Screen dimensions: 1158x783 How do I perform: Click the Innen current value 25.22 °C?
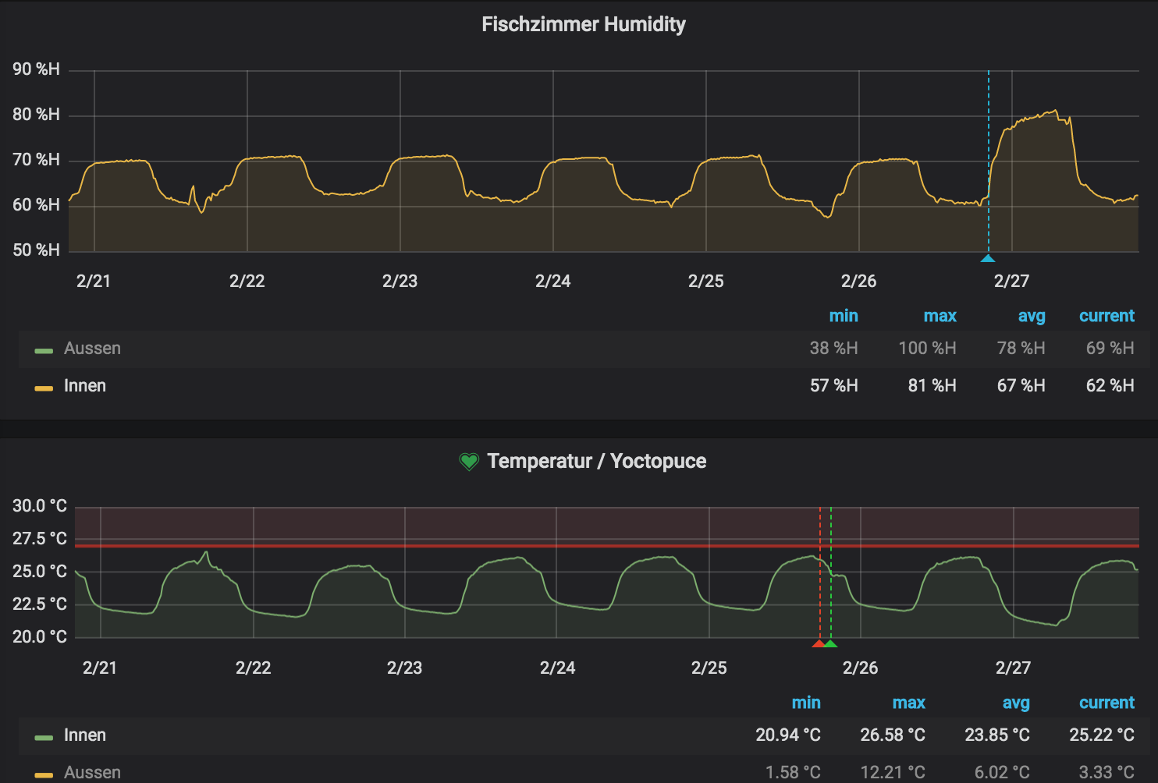tap(1102, 735)
